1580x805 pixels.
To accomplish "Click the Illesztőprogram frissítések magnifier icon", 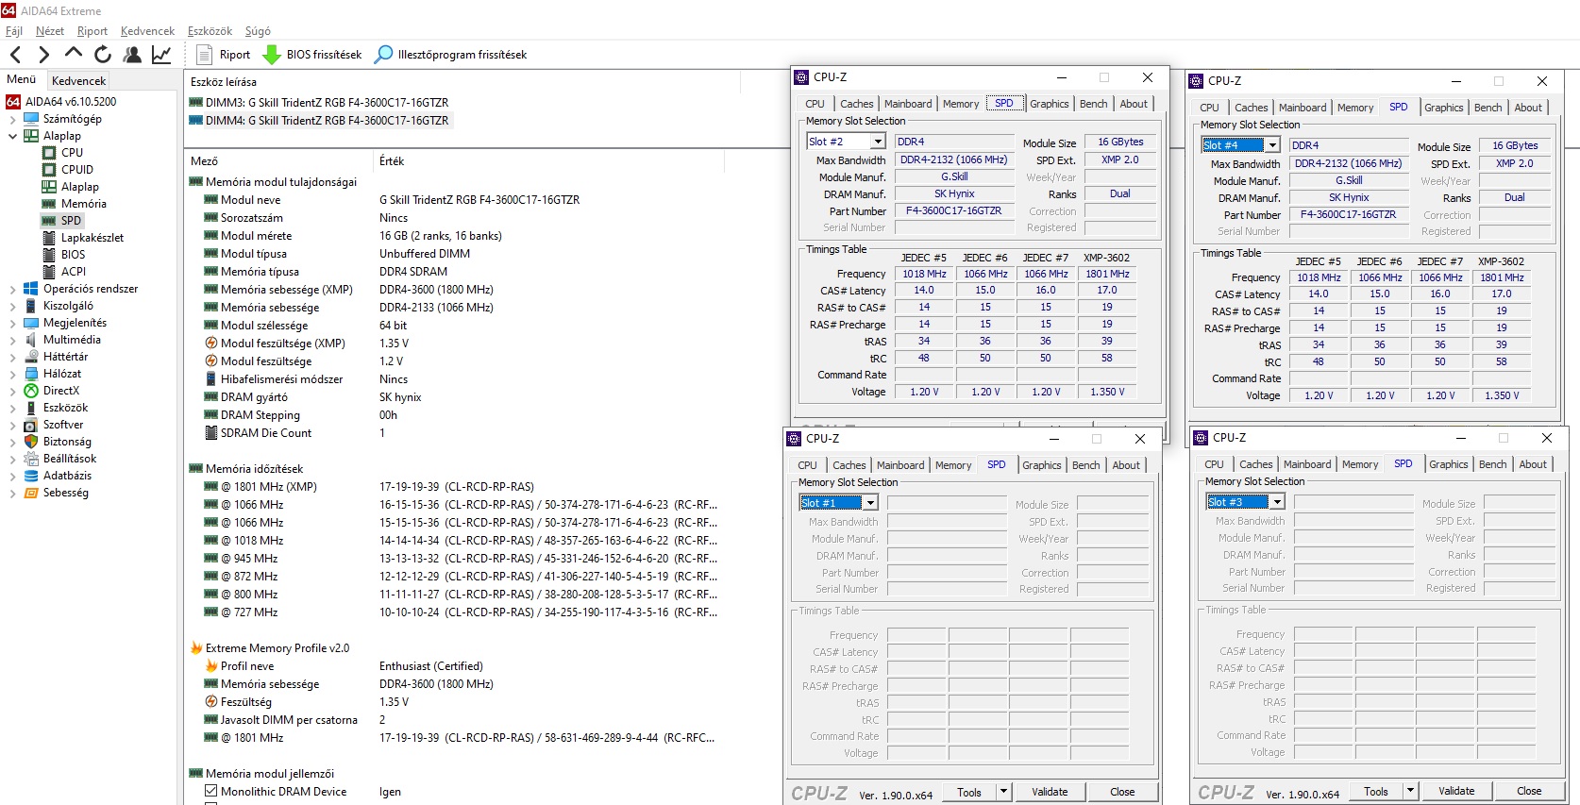I will coord(383,55).
